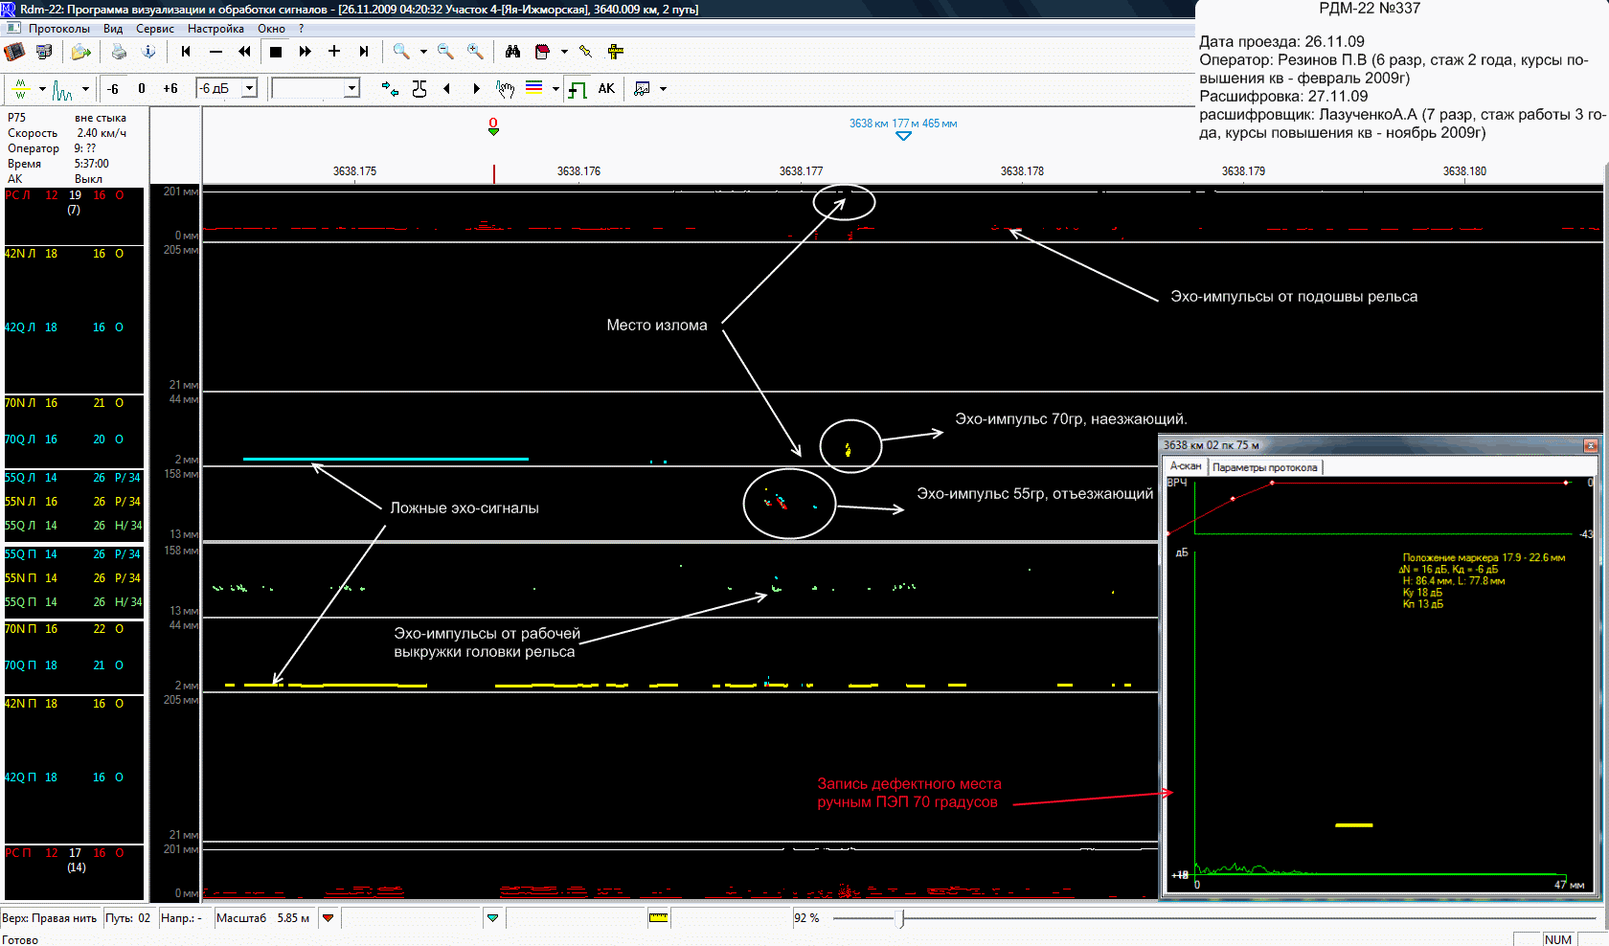Expand the magnifier zoom dropdown arrow
Image resolution: width=1609 pixels, height=946 pixels.
tap(423, 52)
